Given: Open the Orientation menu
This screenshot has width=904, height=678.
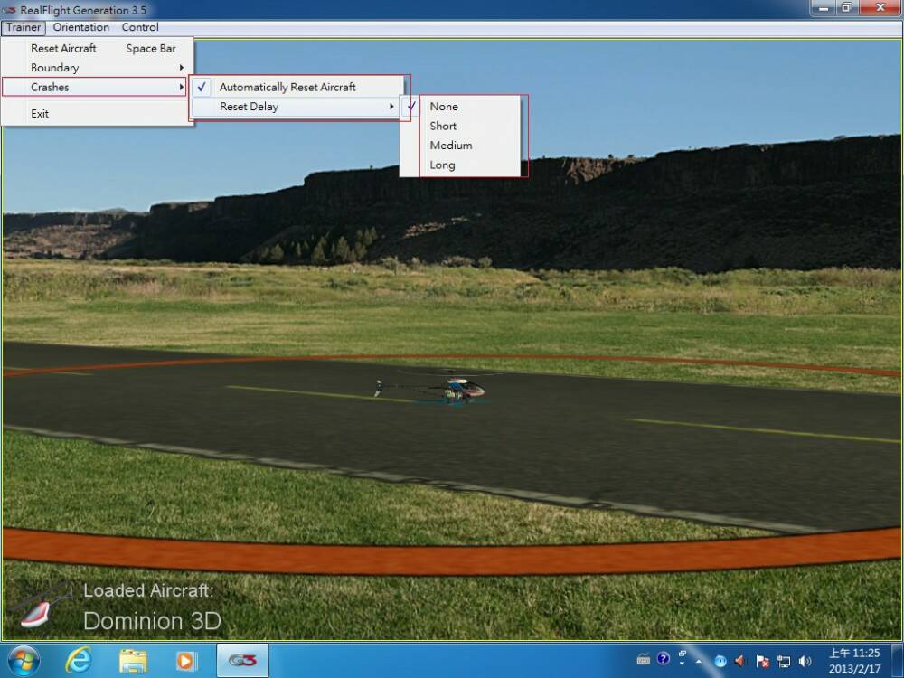Looking at the screenshot, I should (80, 27).
